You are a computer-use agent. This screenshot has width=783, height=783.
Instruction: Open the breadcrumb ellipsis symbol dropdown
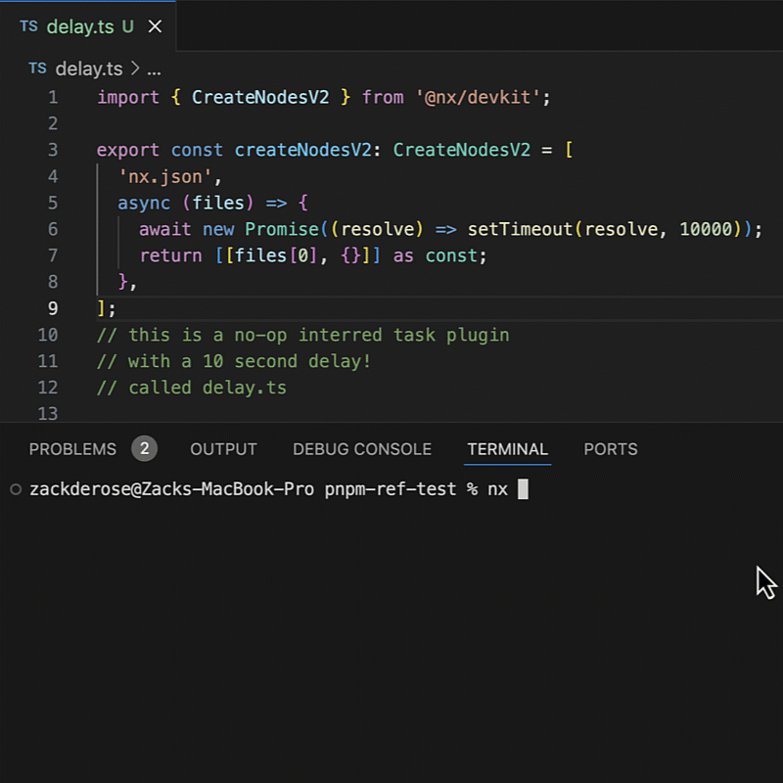pos(153,69)
